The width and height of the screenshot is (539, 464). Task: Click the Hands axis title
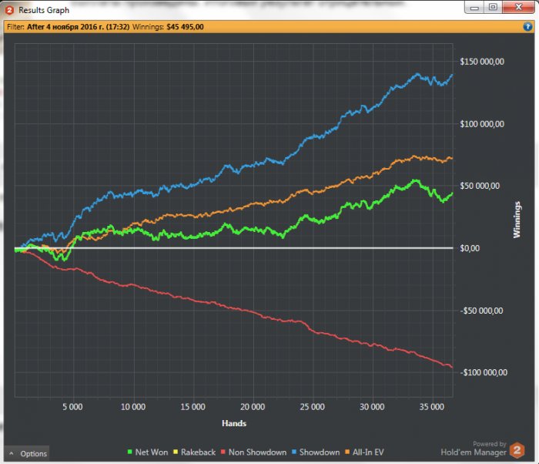[234, 423]
